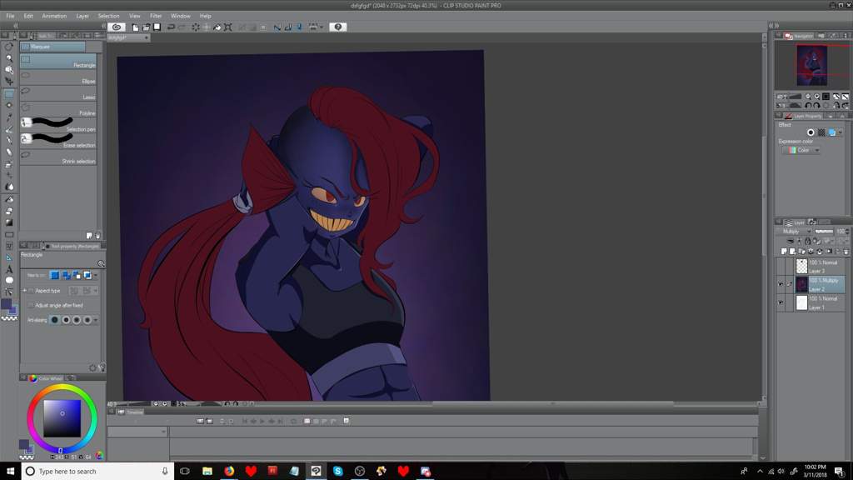This screenshot has width=853, height=480.
Task: Select the first anti-aliasing option
Action: pyautogui.click(x=55, y=320)
